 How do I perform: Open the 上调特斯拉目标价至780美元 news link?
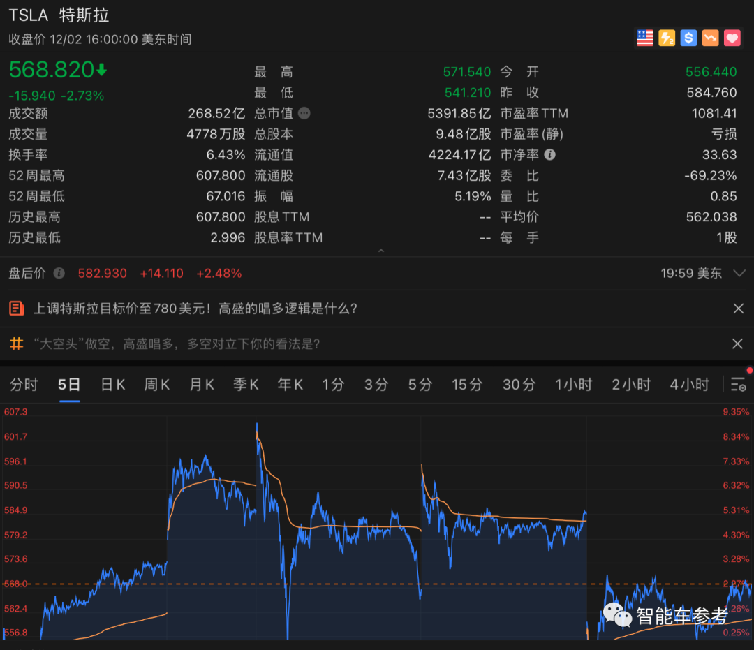click(x=195, y=308)
